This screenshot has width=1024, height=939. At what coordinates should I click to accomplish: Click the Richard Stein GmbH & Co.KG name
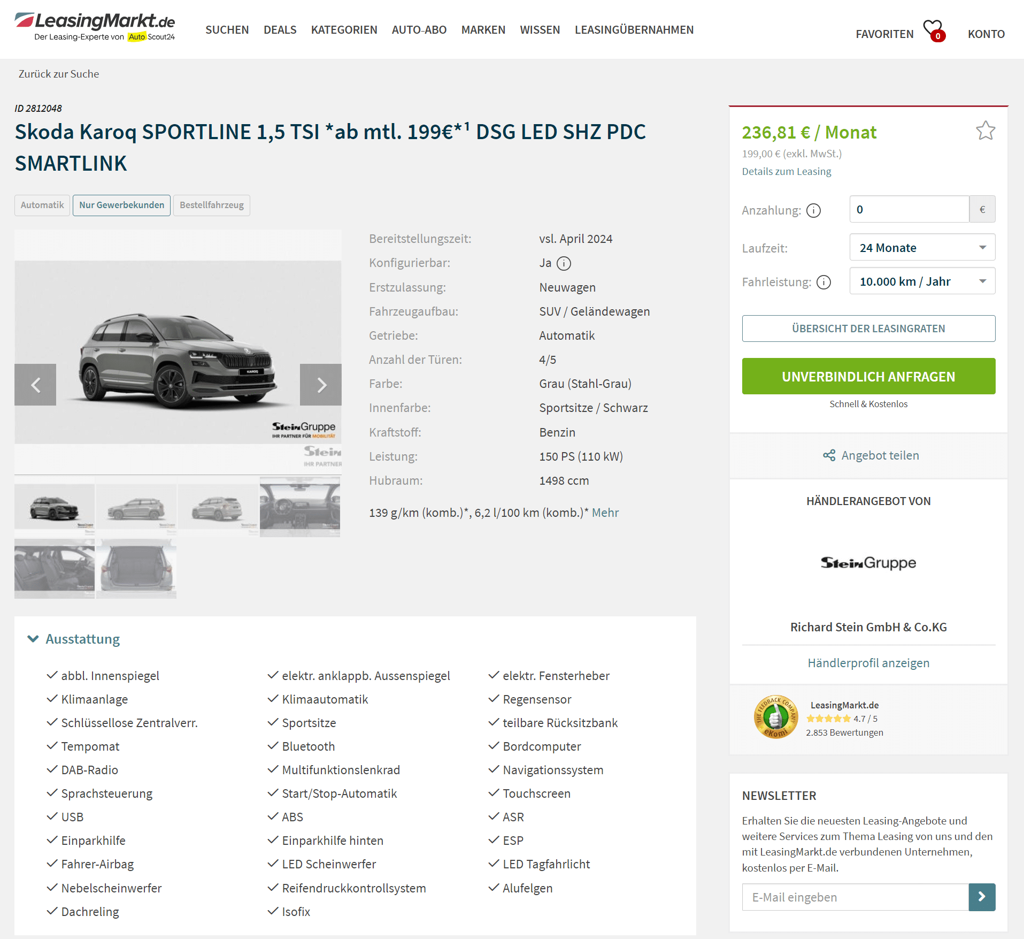[868, 627]
